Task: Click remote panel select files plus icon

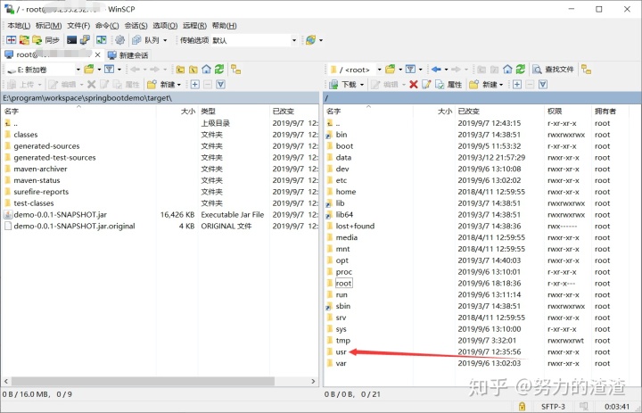Action: point(517,85)
